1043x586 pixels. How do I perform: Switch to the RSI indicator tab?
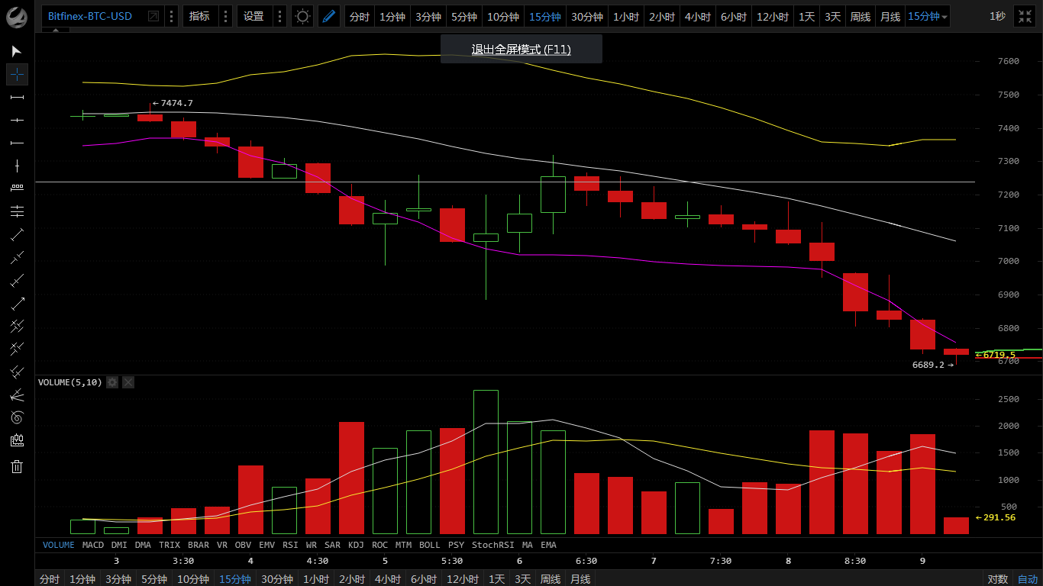coord(290,545)
